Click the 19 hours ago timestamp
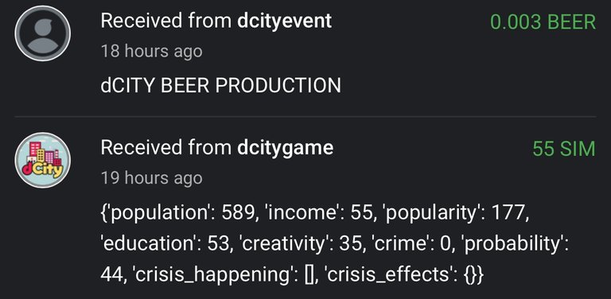The height and width of the screenshot is (299, 611). 152,178
